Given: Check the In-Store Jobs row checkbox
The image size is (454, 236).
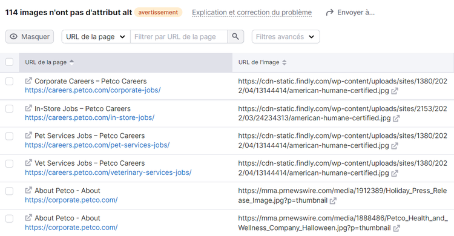Looking at the screenshot, I should click(9, 108).
